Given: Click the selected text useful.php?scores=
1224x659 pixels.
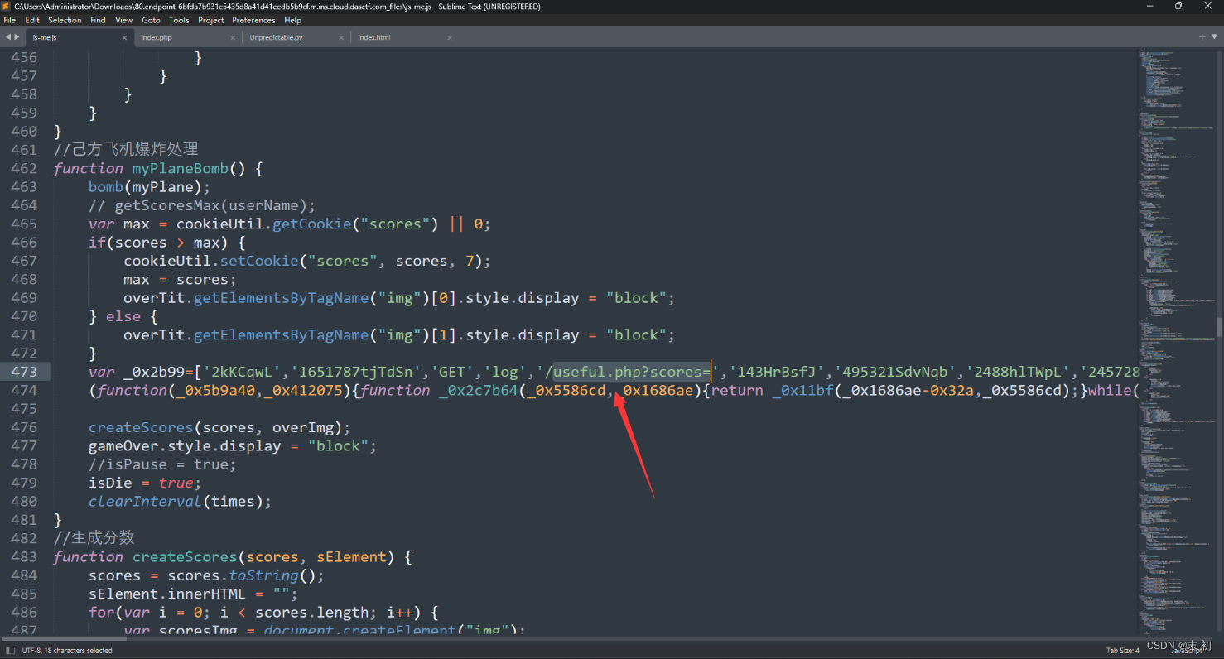Looking at the screenshot, I should click(x=632, y=372).
